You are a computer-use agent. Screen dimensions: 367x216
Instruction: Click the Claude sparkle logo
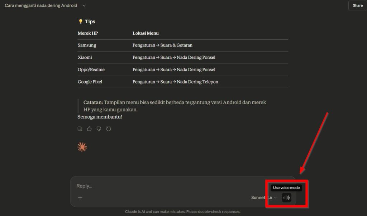(x=82, y=147)
